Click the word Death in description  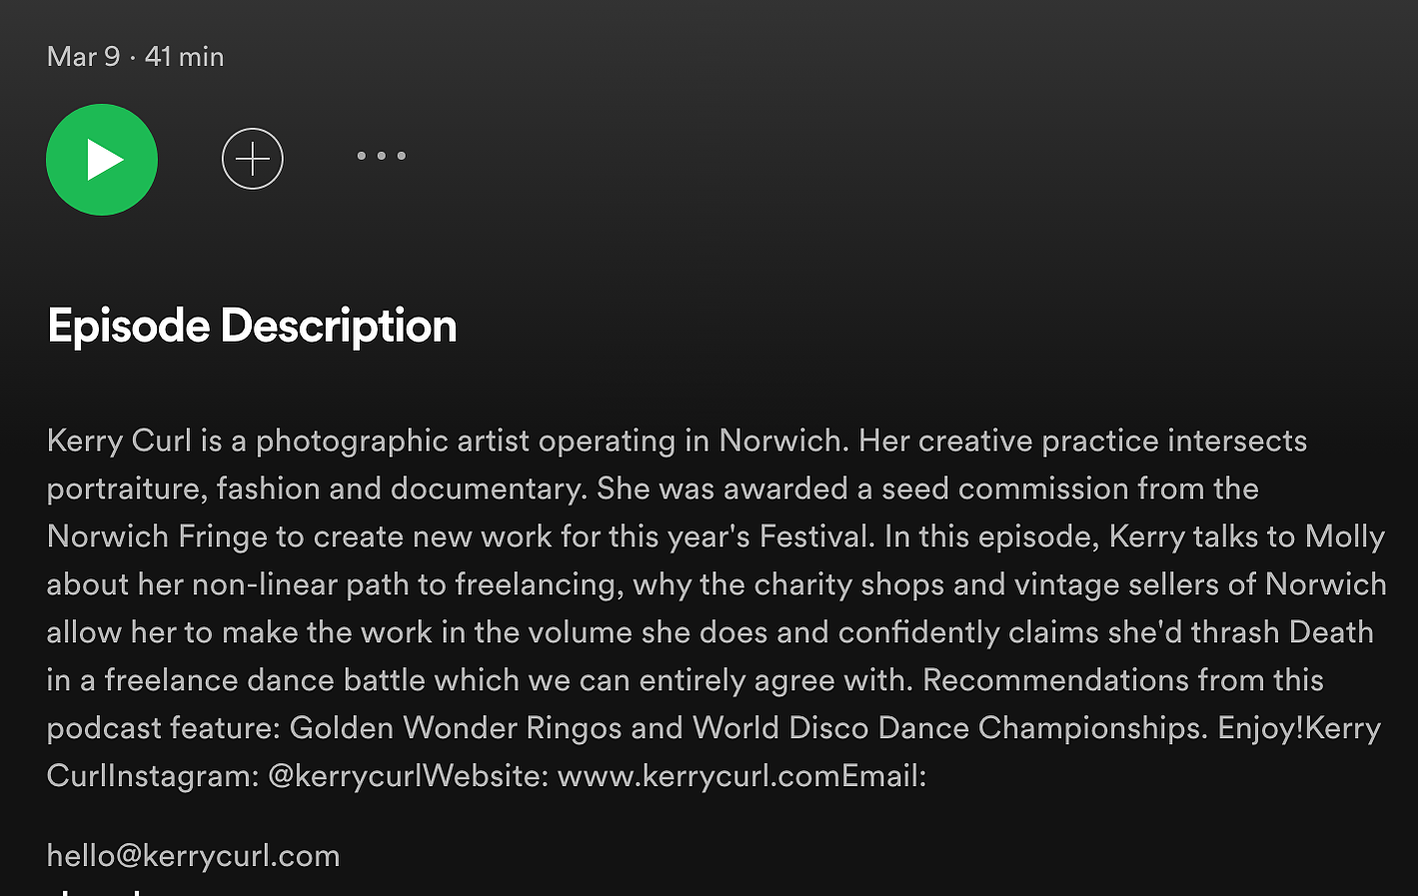click(1331, 632)
